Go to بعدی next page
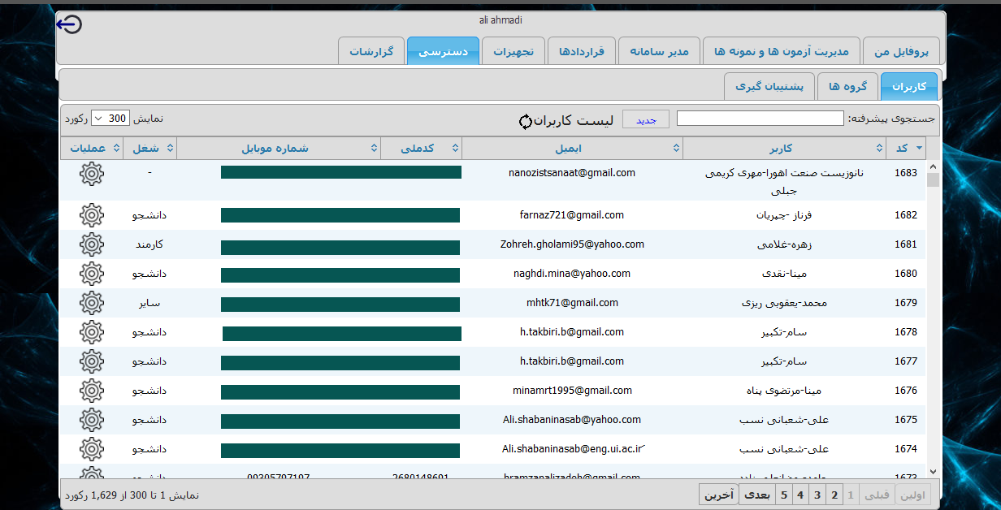 pyautogui.click(x=756, y=495)
